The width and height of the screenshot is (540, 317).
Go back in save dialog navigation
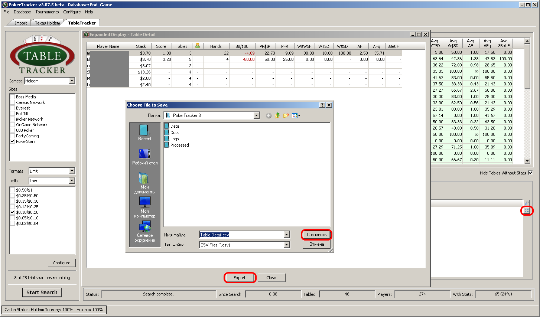269,116
